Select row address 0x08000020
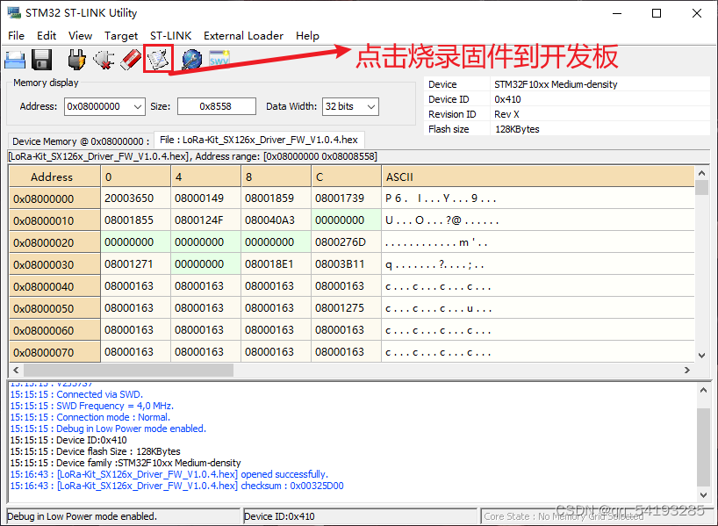Viewport: 718px width, 526px height. coord(54,243)
